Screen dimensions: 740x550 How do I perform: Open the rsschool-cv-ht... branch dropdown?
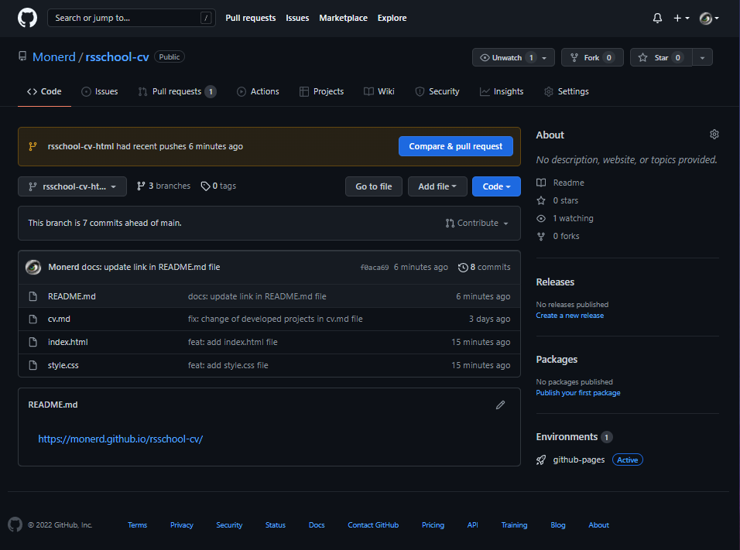pyautogui.click(x=72, y=186)
